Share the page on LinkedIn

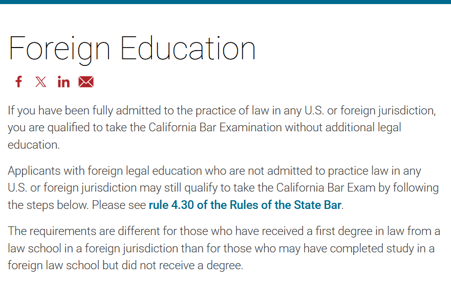(63, 82)
